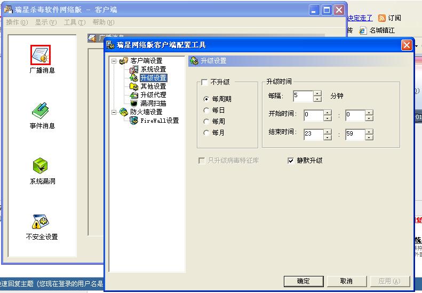Viewport: 422px width, 293px height.
Task: Select 其他设置 in the settings tree
Action: click(x=154, y=86)
